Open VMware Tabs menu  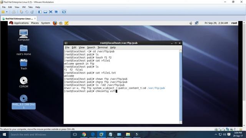point(30,7)
